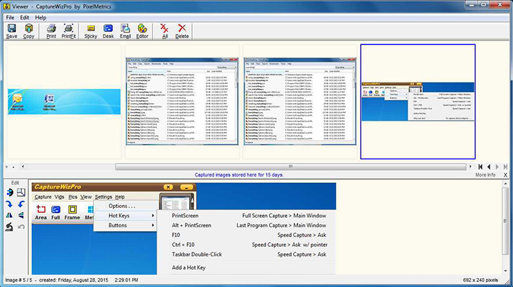Open the File menu
Image resolution: width=513 pixels, height=287 pixels.
pyautogui.click(x=10, y=17)
